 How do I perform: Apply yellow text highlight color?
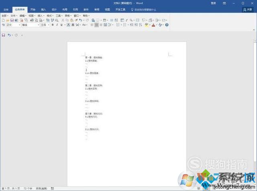[146, 25]
